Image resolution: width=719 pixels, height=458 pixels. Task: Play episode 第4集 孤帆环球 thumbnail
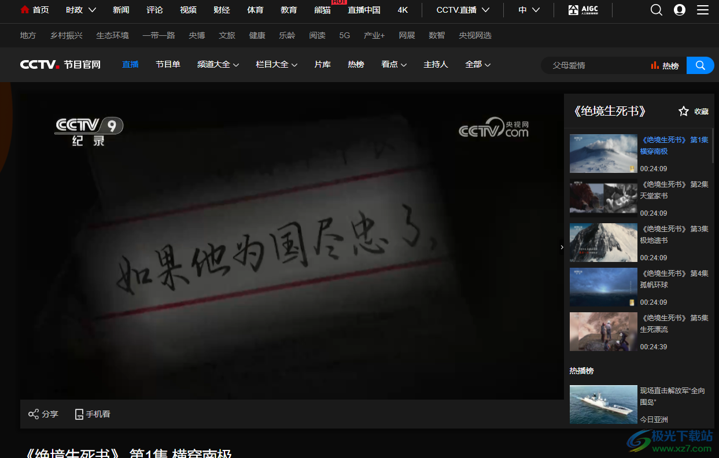(603, 287)
